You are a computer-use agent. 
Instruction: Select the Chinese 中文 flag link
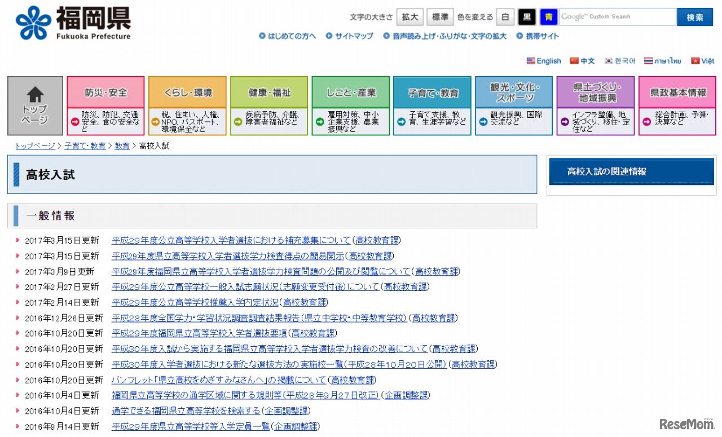pyautogui.click(x=582, y=61)
